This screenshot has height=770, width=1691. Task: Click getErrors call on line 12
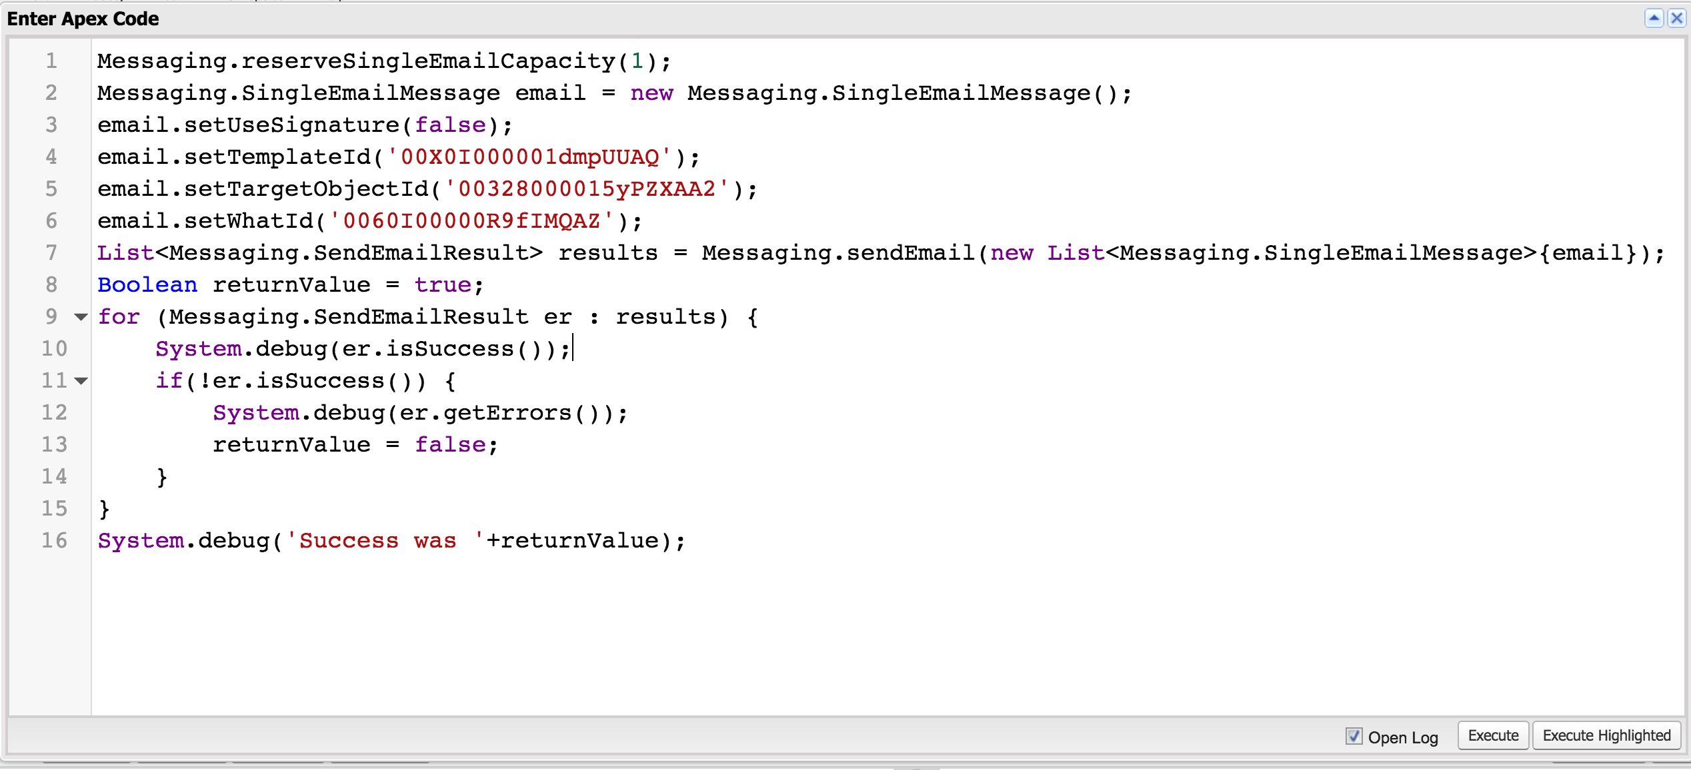[x=507, y=413]
